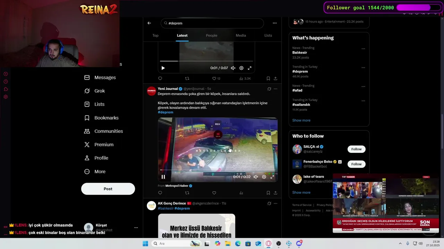The width and height of the screenshot is (444, 249).
Task: Bookmark the post with 3.3K views
Action: 268,79
